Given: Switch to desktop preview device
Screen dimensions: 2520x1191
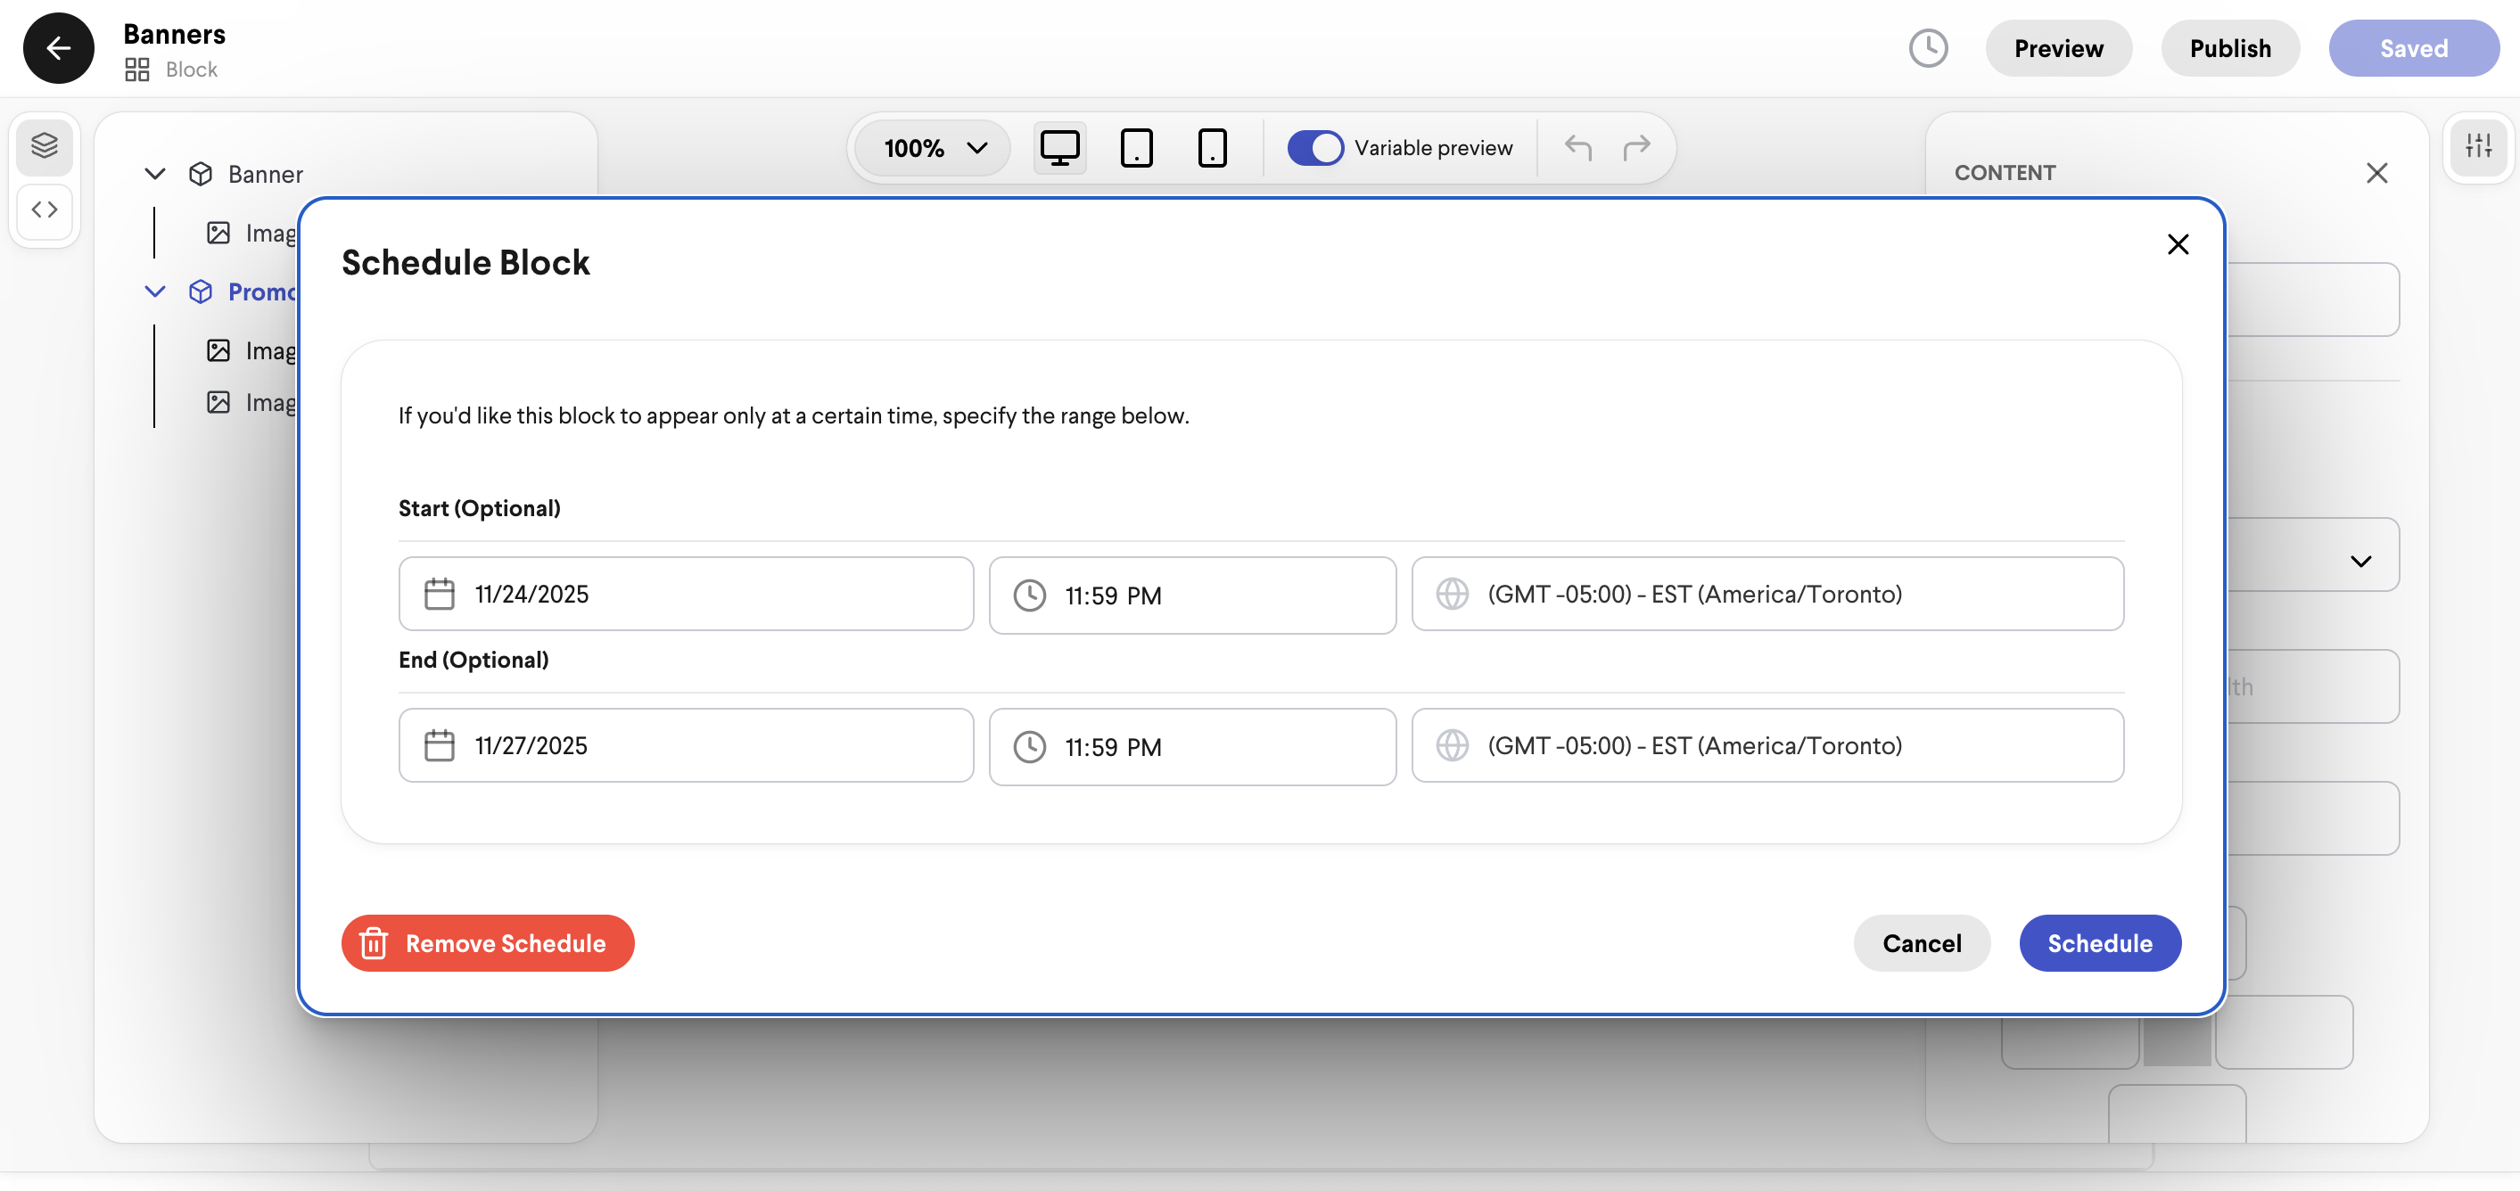Looking at the screenshot, I should tap(1059, 149).
